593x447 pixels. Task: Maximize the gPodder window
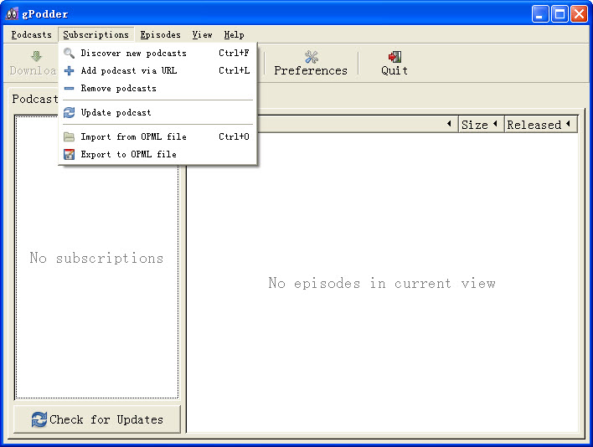point(559,13)
